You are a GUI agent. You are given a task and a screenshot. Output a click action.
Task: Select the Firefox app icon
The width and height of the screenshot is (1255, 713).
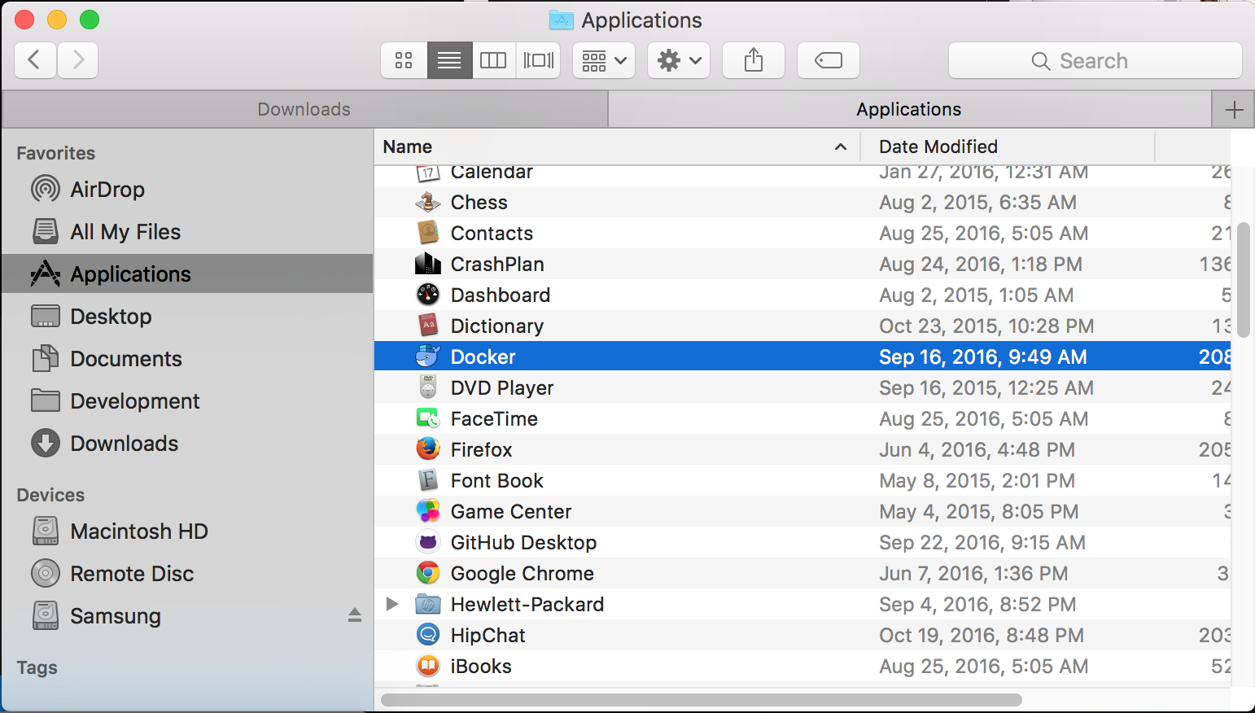coord(428,449)
